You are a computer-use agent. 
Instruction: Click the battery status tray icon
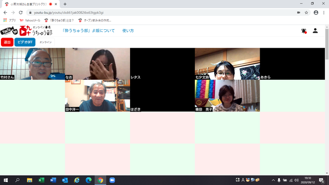point(285,180)
